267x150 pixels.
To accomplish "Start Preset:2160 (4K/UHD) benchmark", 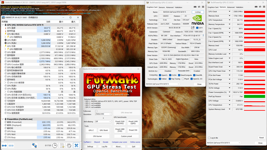I will pos(120,122).
